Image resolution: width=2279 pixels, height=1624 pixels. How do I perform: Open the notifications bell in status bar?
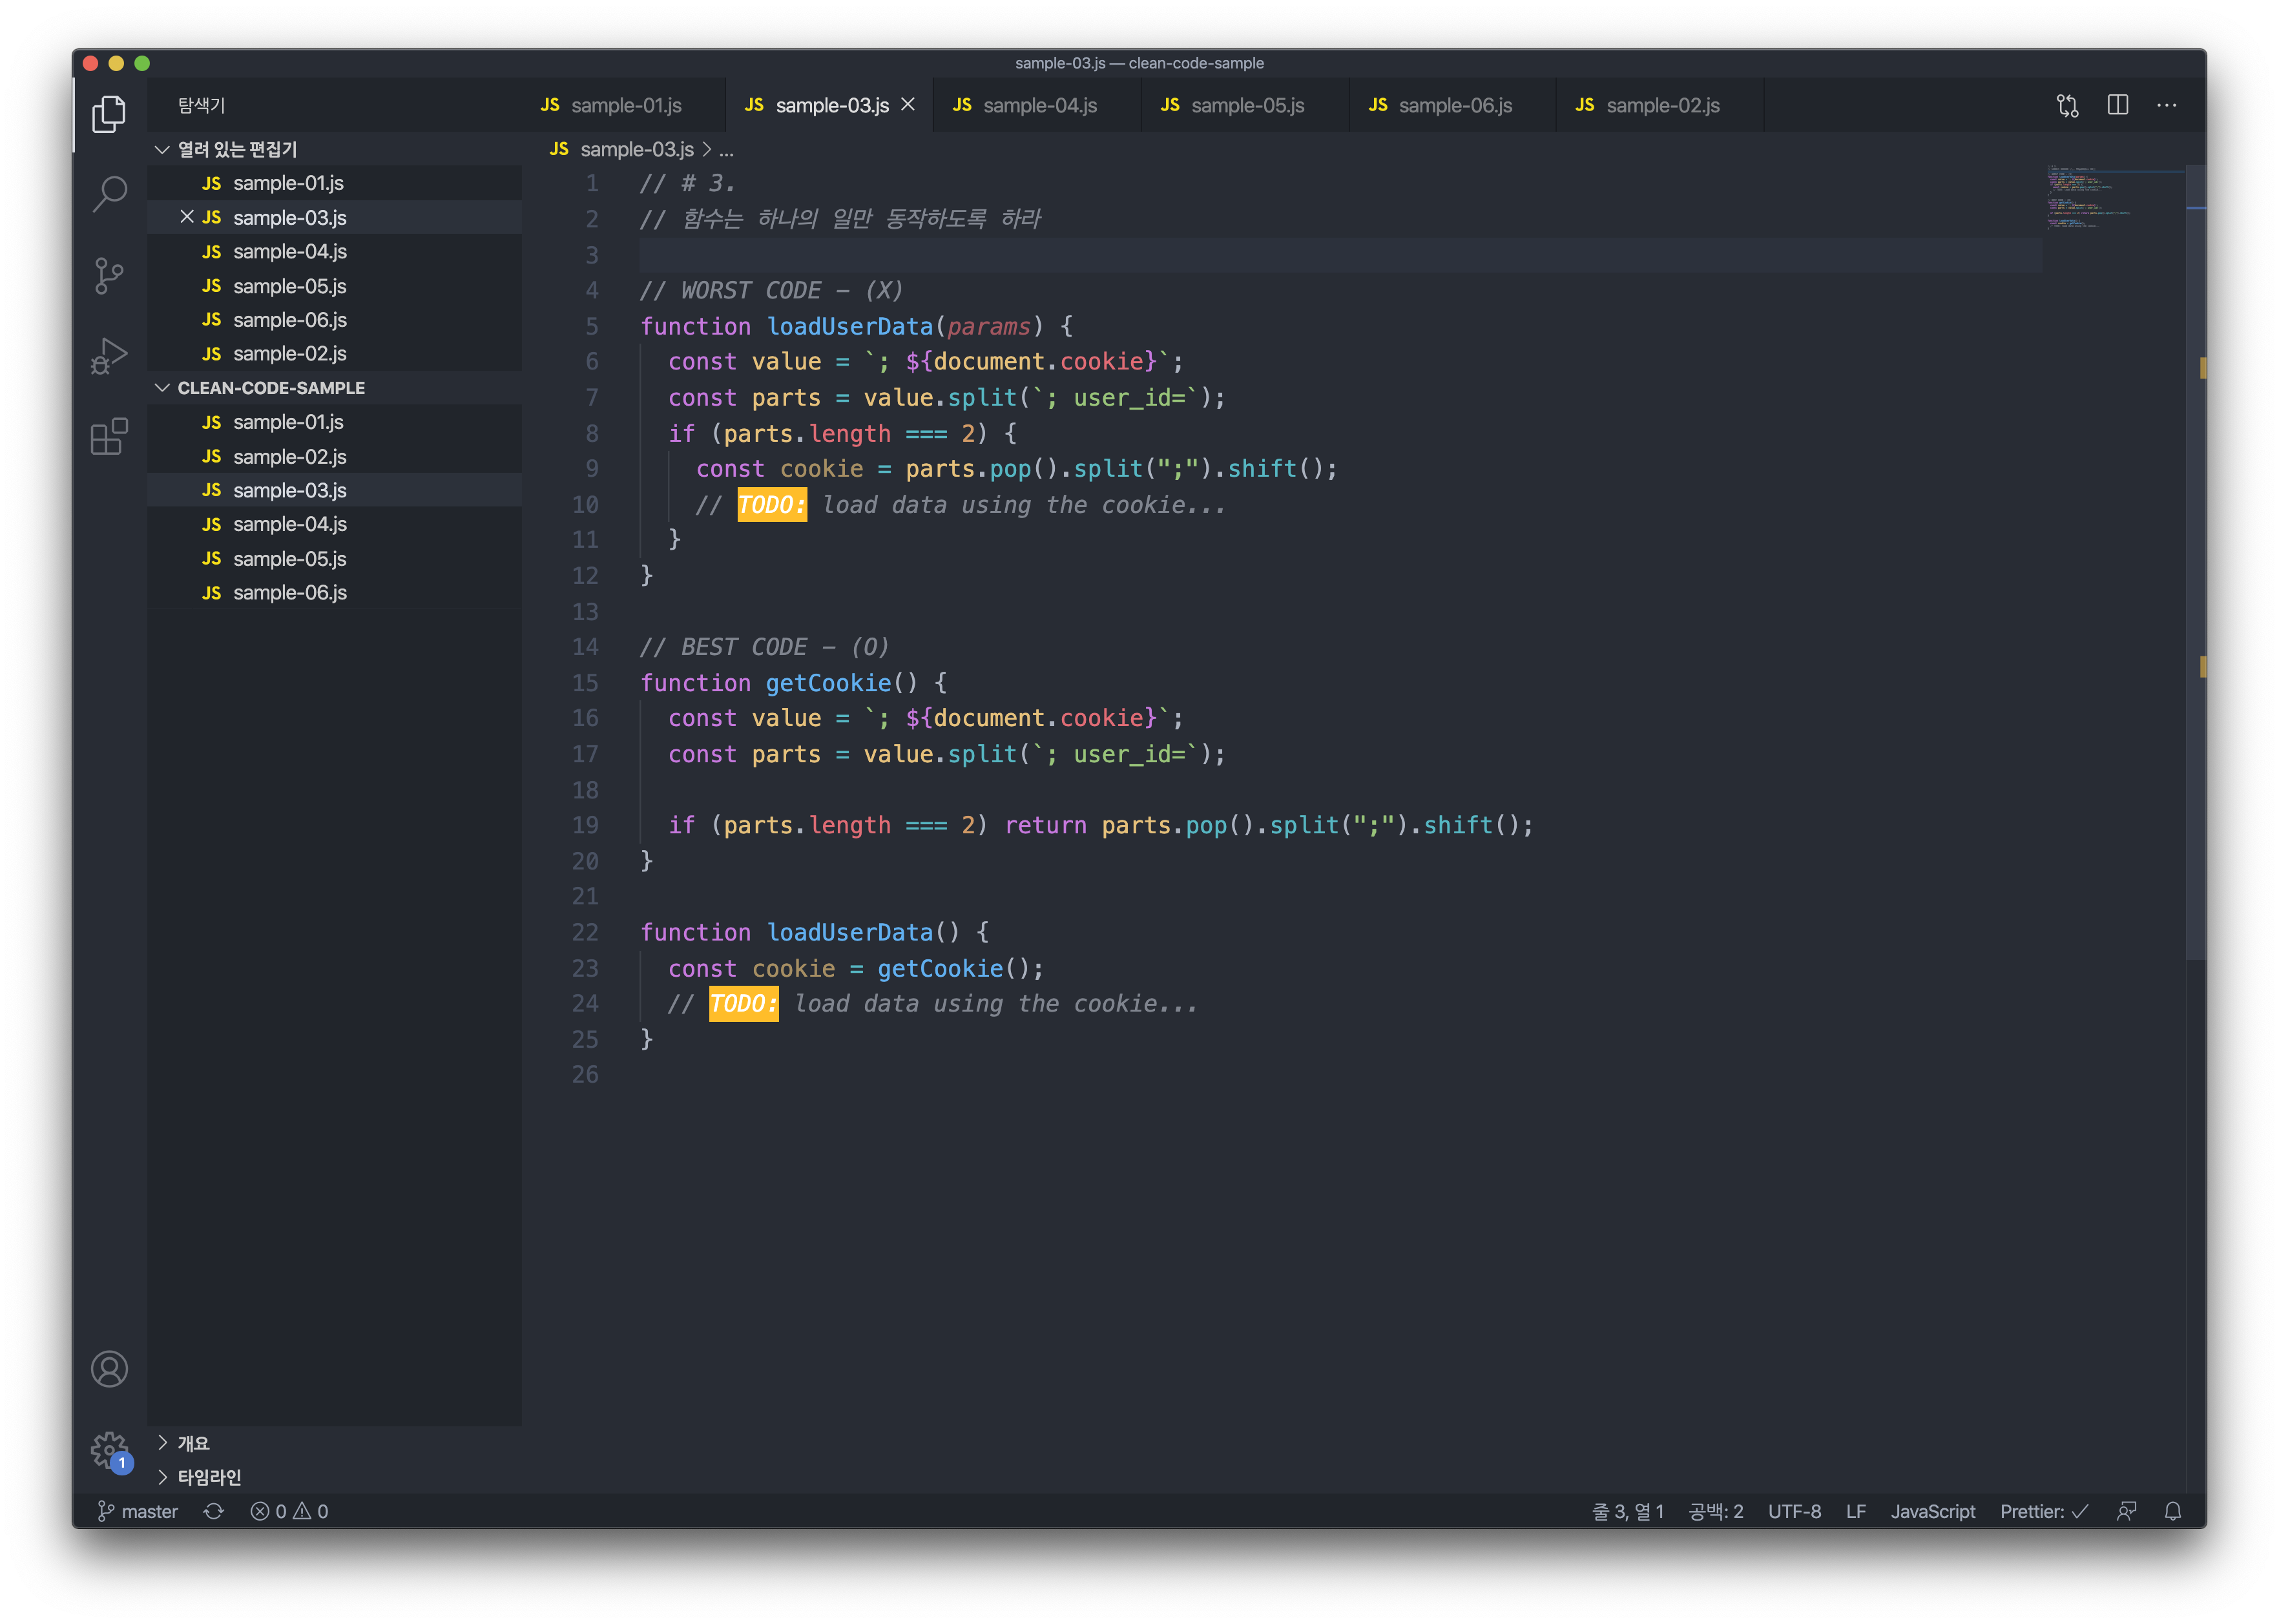pyautogui.click(x=2173, y=1511)
